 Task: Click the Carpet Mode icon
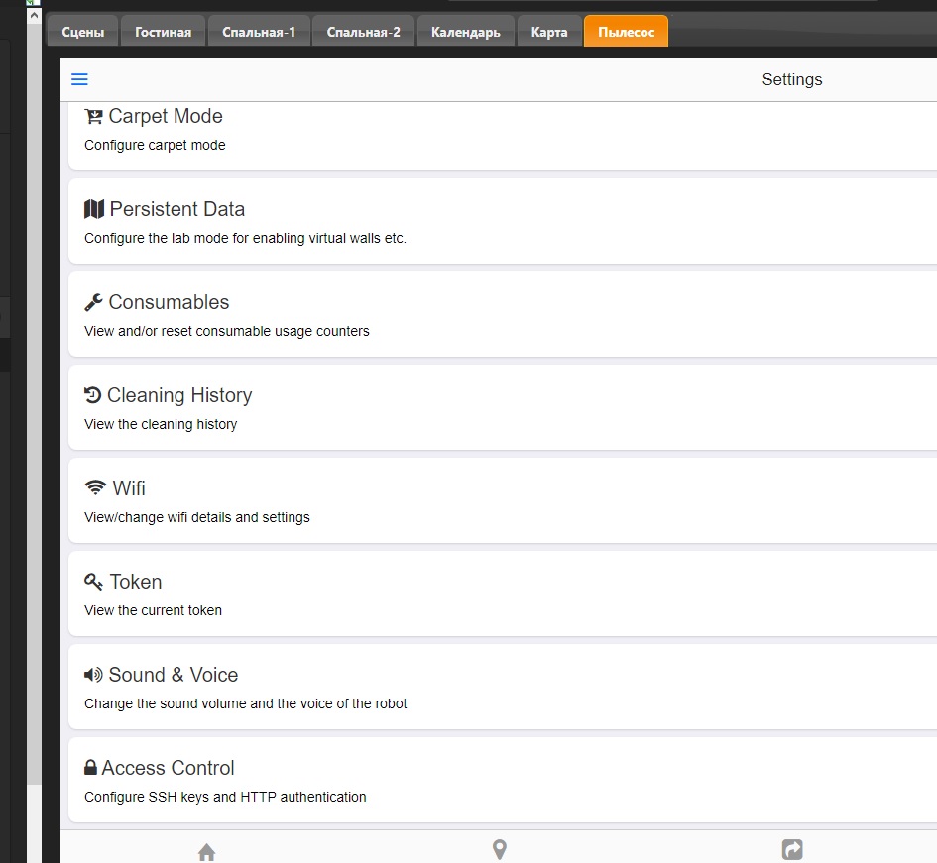94,117
